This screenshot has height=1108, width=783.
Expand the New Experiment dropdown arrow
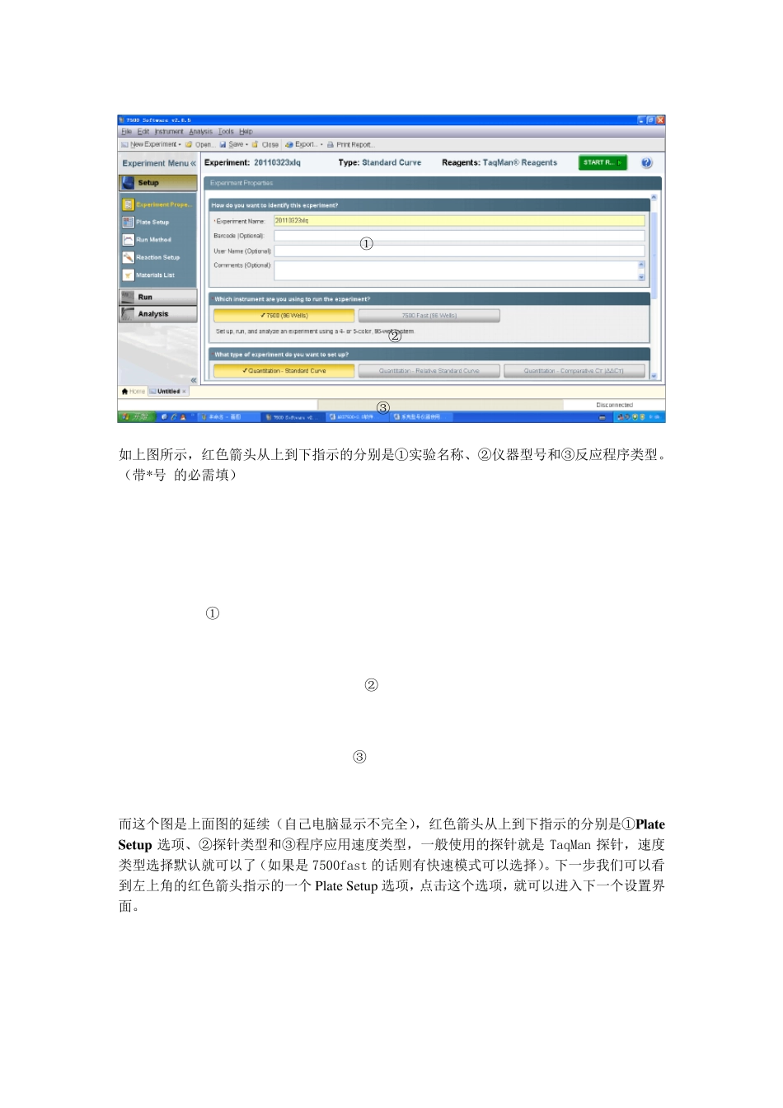(x=180, y=144)
